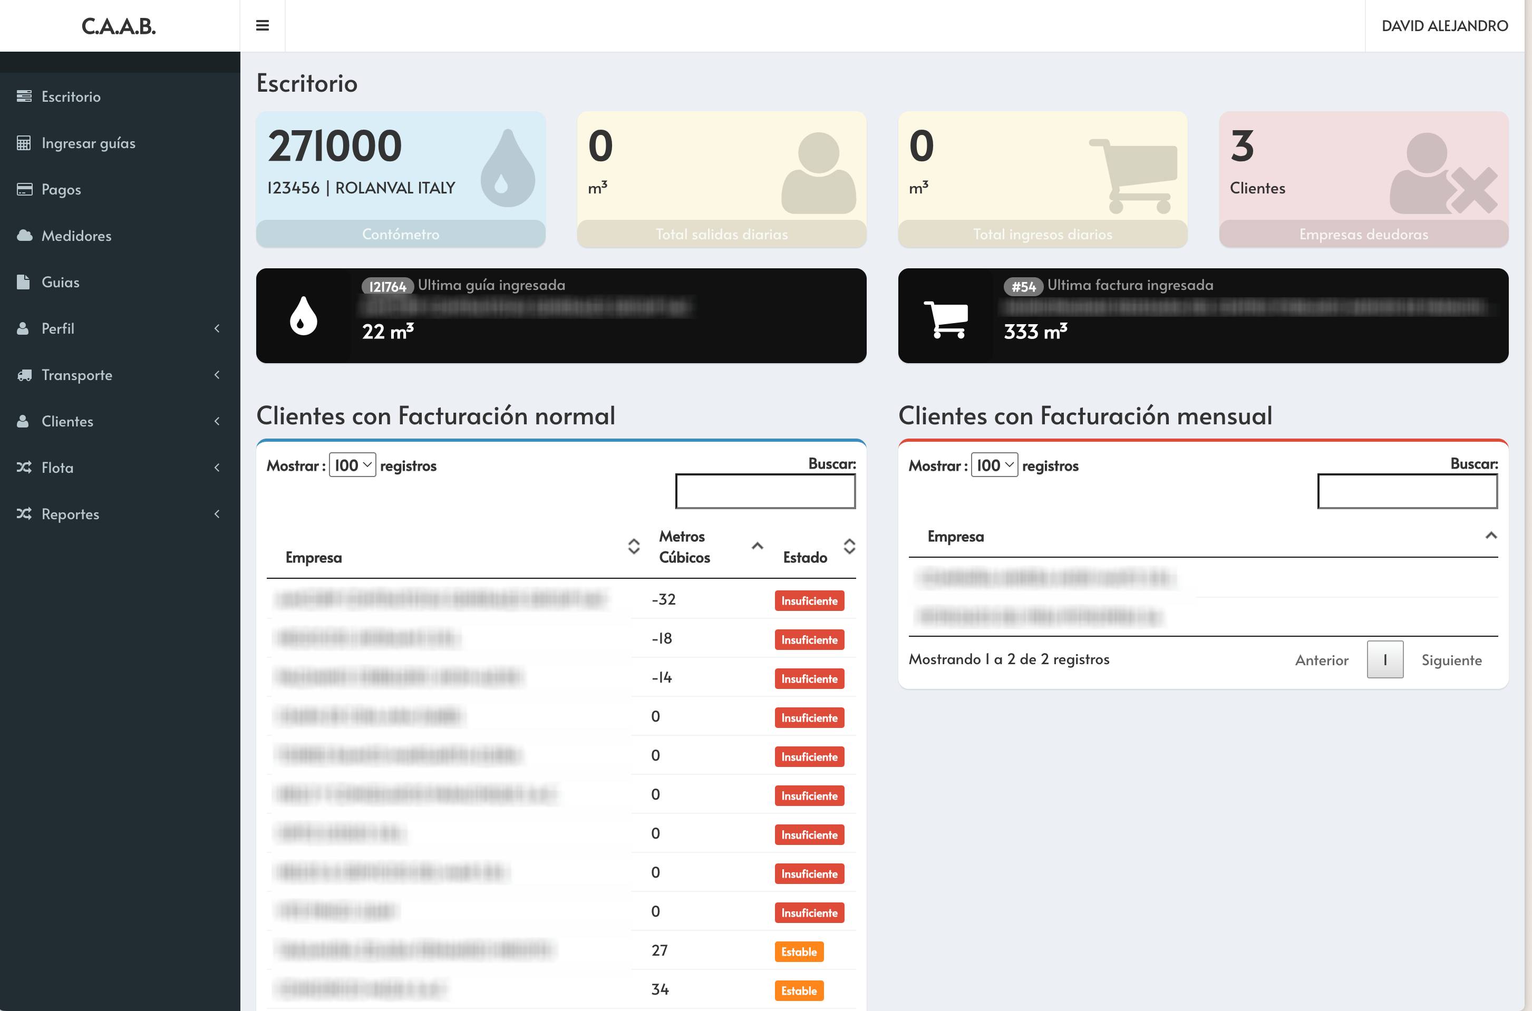Focus the Buscar field in Facturación normal

tap(765, 491)
